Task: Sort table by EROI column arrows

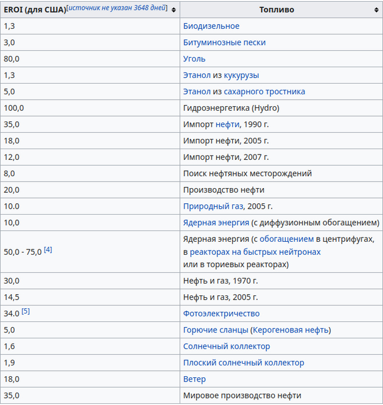Action: pyautogui.click(x=174, y=10)
